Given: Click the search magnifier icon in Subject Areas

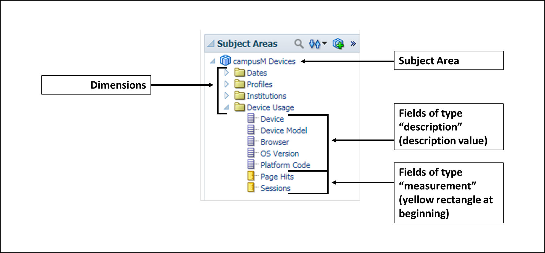Looking at the screenshot, I should click(299, 44).
